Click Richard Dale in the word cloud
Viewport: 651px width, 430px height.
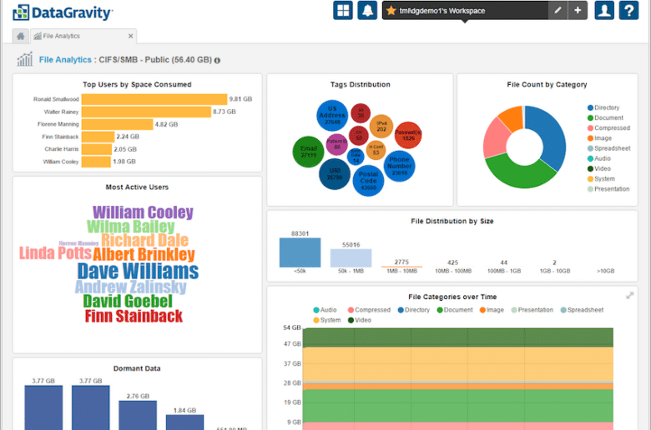pyautogui.click(x=144, y=240)
